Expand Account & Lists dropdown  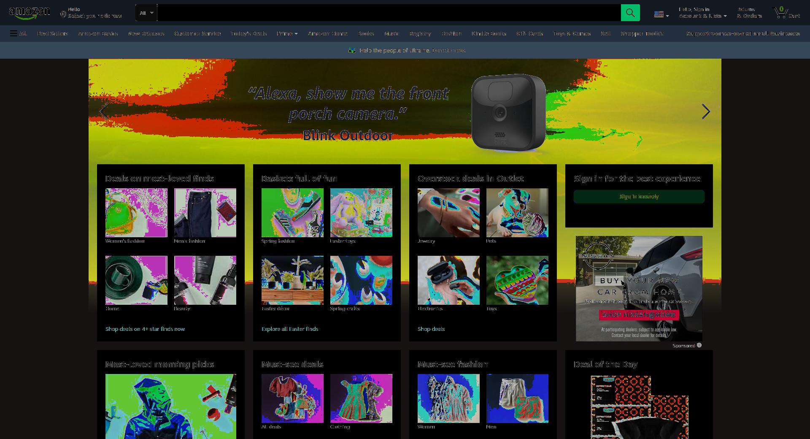(x=702, y=13)
